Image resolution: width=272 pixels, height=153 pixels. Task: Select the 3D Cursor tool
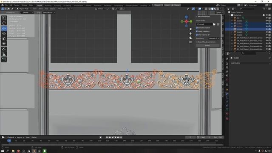(x=4, y=23)
